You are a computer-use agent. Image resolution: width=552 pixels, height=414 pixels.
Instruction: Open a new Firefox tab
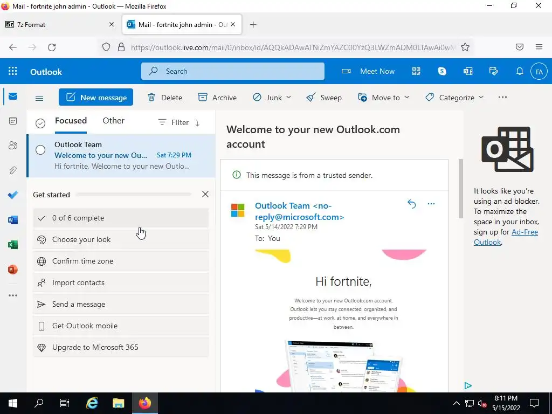click(253, 25)
